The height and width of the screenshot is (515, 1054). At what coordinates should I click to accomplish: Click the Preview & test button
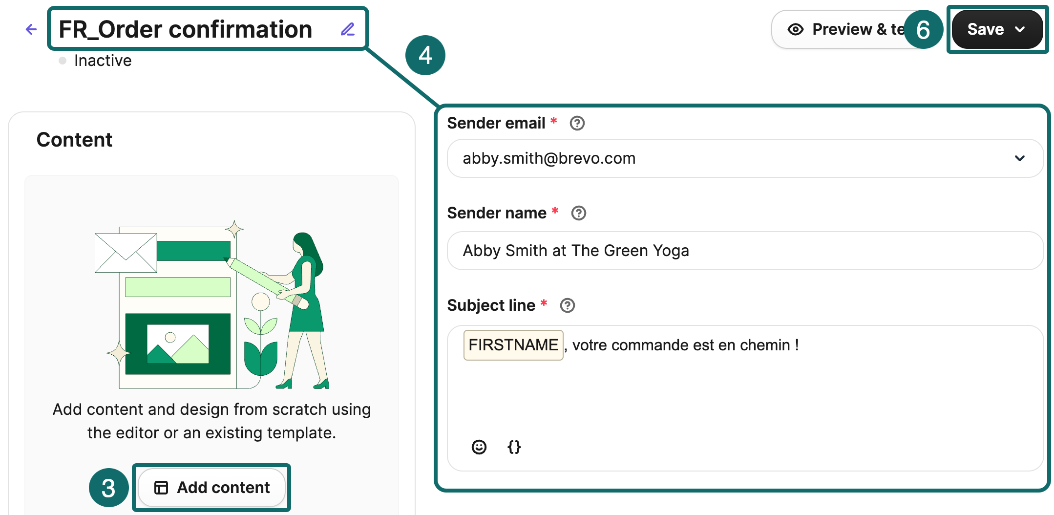pos(850,29)
